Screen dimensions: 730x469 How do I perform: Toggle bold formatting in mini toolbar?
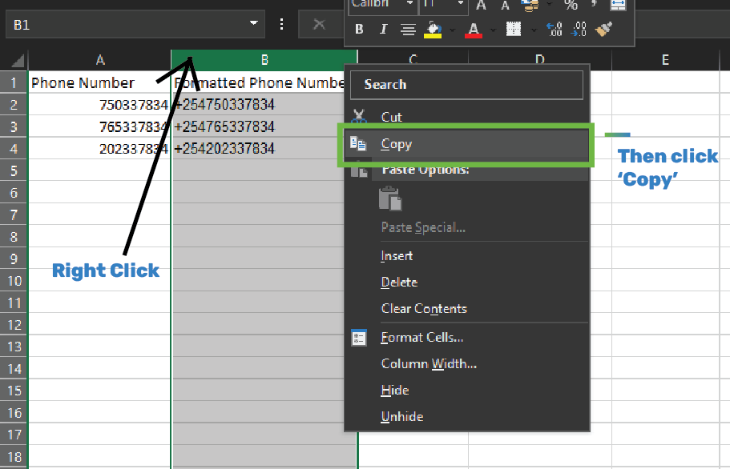359,30
